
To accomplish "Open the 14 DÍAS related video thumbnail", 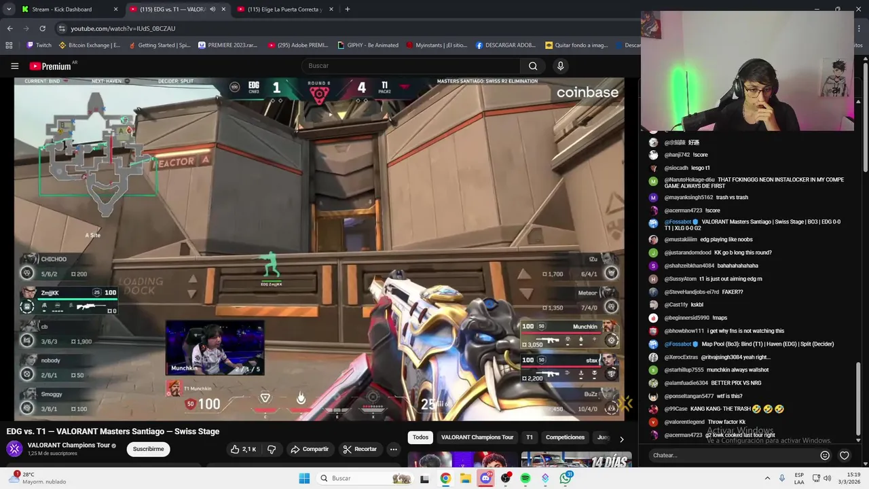I will (x=576, y=460).
